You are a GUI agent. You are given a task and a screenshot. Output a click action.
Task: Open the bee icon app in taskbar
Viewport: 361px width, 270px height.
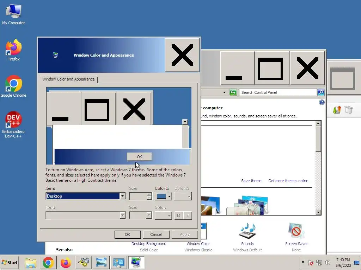pos(84,262)
